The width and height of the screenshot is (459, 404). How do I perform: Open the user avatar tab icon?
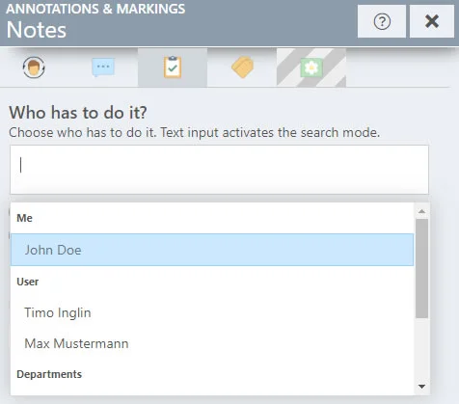(x=34, y=67)
